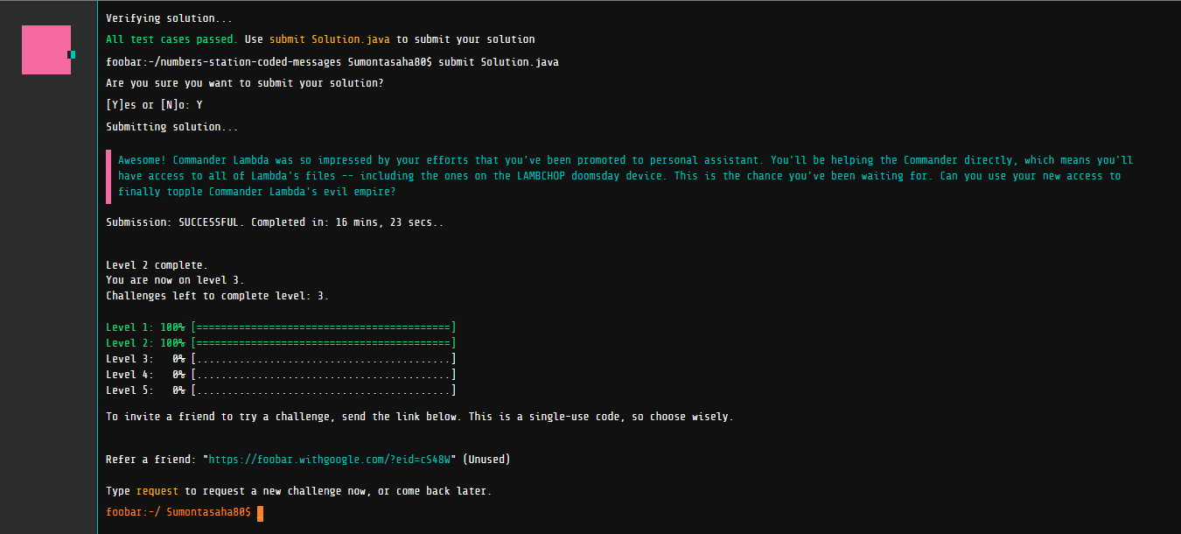
Task: Click the orange 'request' command word
Action: pos(157,491)
